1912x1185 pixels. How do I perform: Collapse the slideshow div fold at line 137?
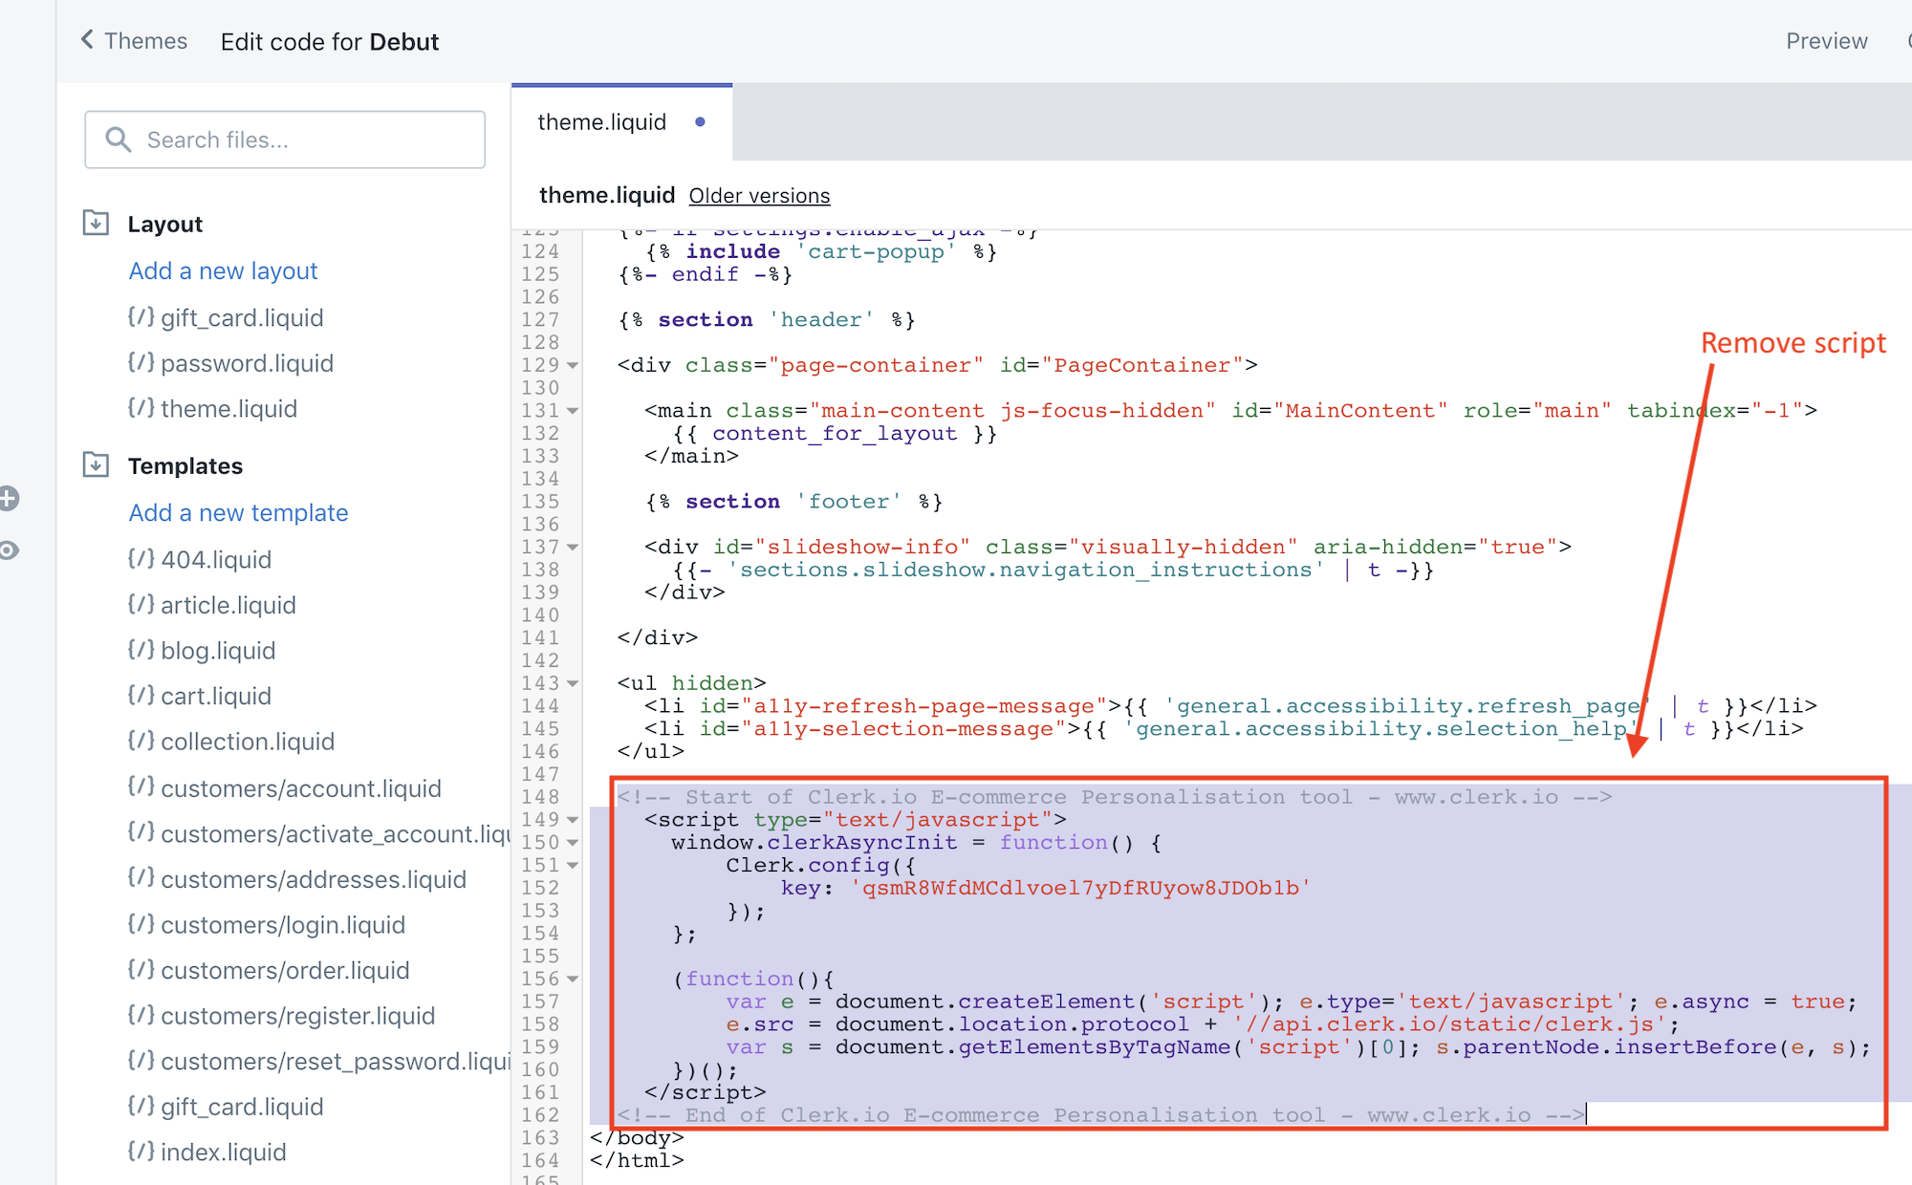coord(571,547)
